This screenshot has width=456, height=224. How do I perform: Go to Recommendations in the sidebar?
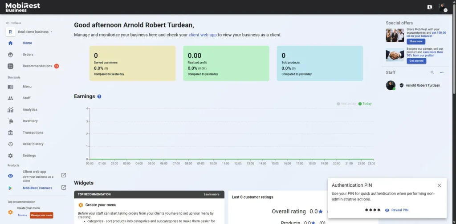(x=37, y=66)
